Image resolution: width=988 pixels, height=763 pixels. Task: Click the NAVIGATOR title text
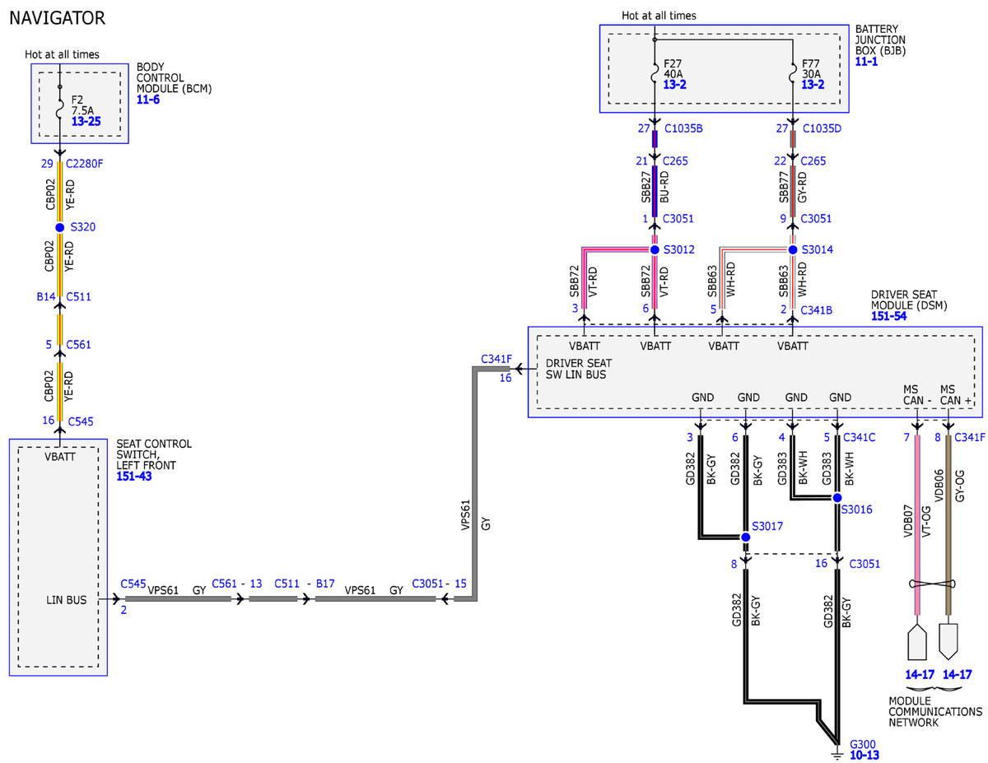[57, 17]
